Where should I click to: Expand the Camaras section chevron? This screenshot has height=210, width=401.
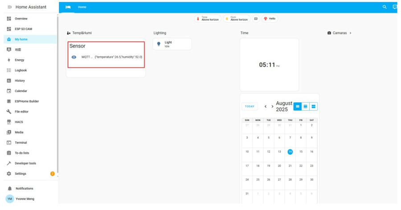pyautogui.click(x=350, y=33)
